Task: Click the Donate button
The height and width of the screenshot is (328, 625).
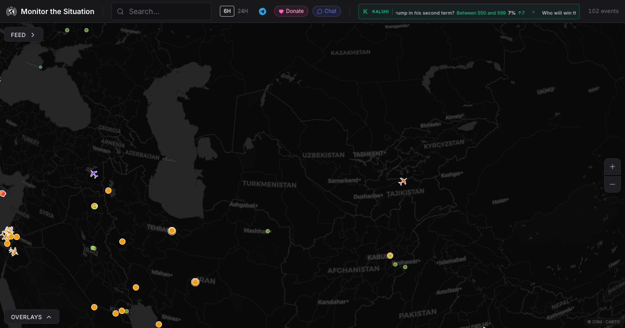Action: [291, 11]
